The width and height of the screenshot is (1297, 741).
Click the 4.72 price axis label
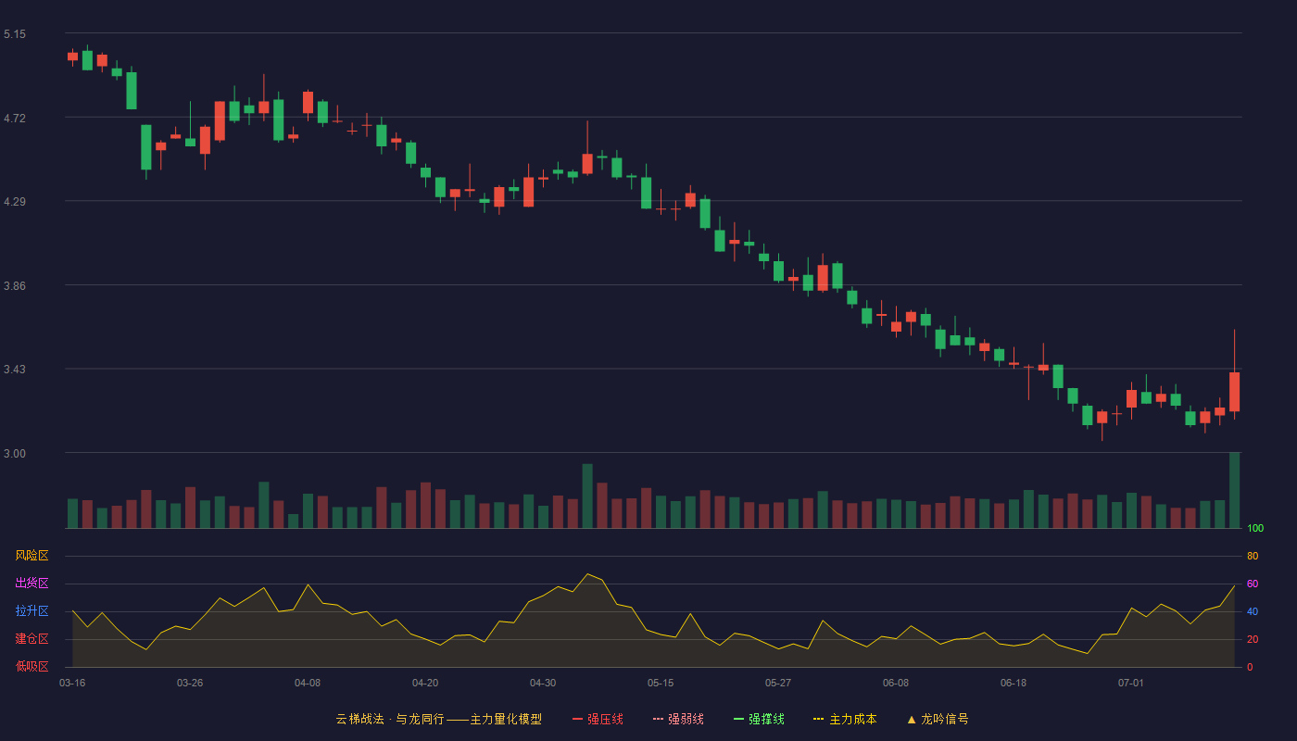[x=15, y=119]
